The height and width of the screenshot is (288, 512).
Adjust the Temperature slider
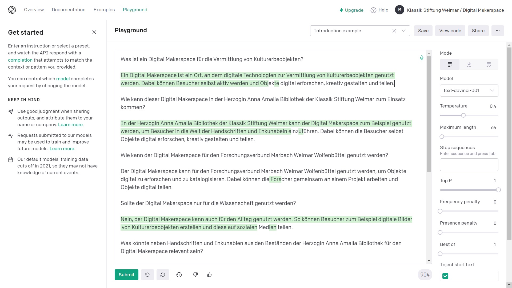463,115
